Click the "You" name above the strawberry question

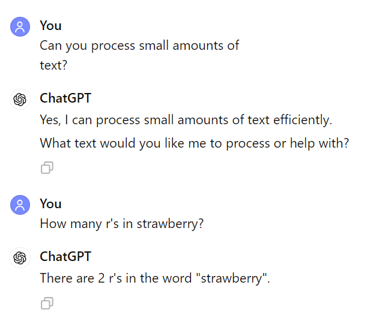[50, 203]
